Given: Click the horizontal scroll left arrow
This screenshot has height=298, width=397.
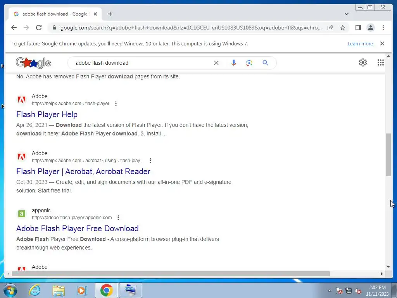Looking at the screenshot, I should [x=9, y=274].
